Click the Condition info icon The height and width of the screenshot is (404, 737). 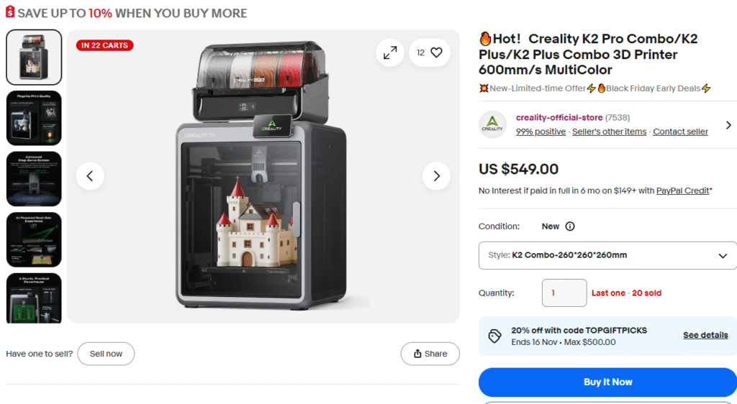570,226
